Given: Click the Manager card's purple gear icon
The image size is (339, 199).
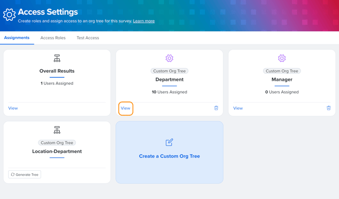Looking at the screenshot, I should point(282,58).
